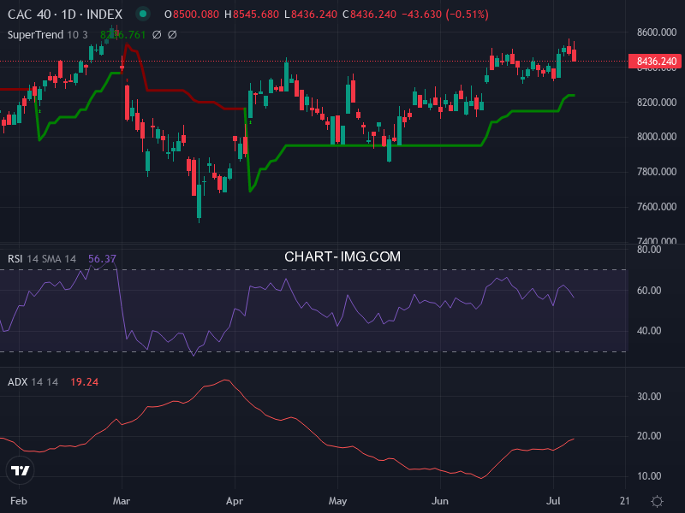Click the ADX 10.00 axis label
This screenshot has width=685, height=513.
pos(649,476)
